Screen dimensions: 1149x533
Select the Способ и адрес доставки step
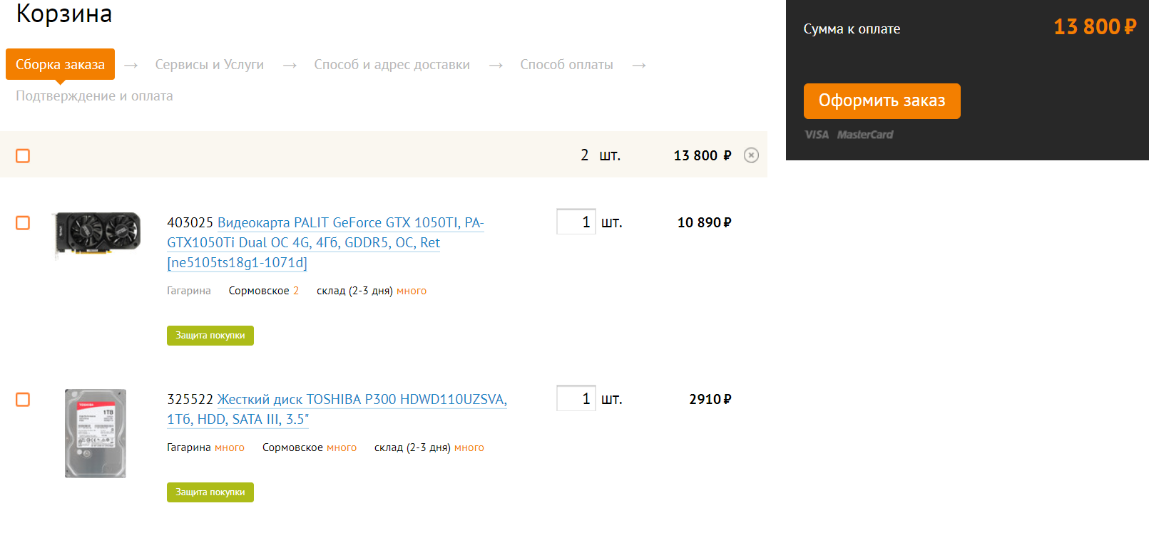(x=392, y=65)
